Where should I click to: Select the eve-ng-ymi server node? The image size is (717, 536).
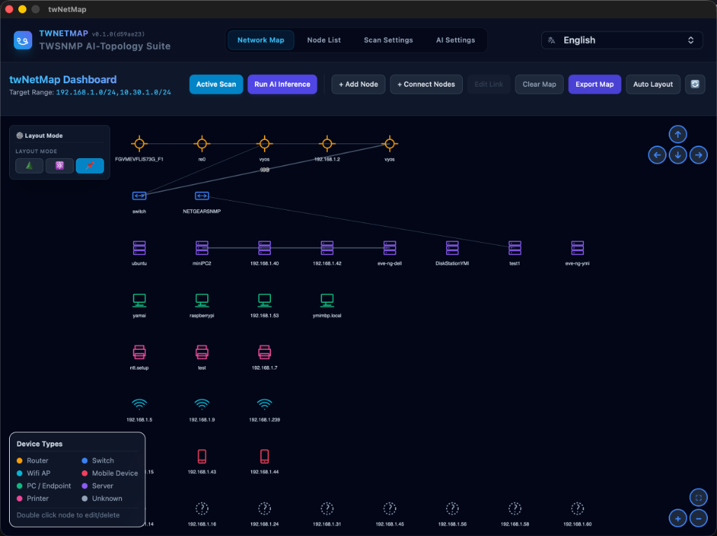[578, 248]
